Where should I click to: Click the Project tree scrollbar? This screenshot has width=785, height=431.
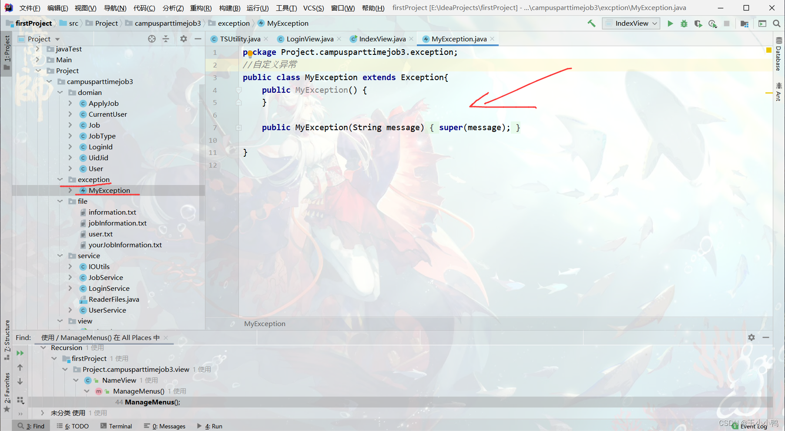click(201, 152)
